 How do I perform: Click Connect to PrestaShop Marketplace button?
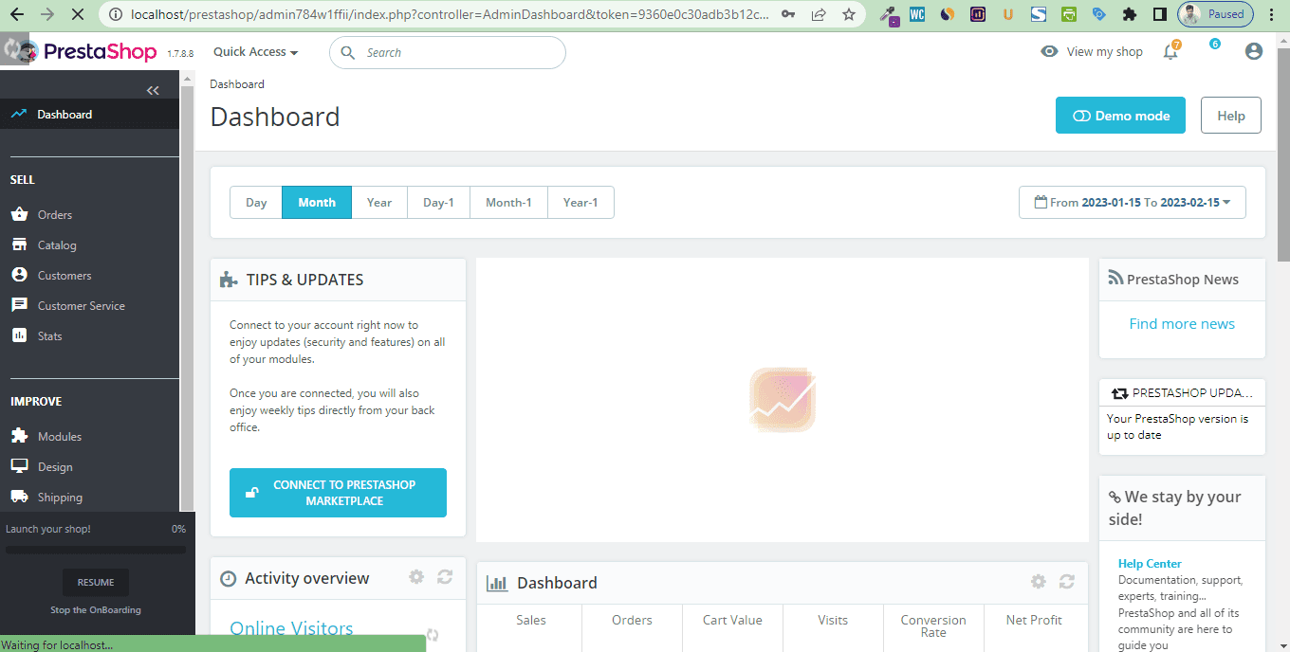pos(338,493)
